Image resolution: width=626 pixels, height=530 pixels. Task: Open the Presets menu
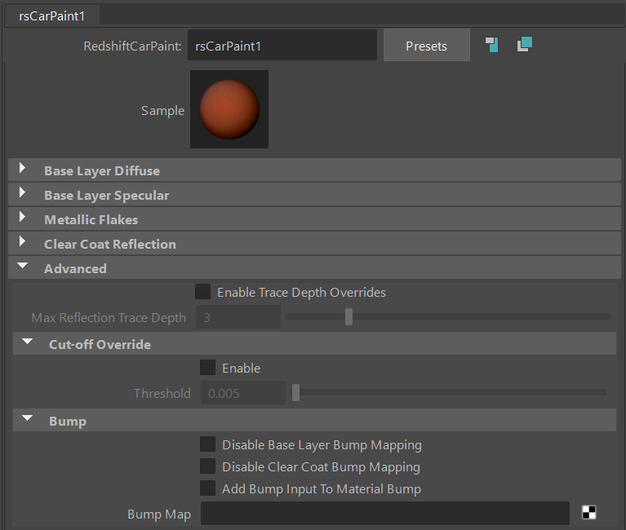point(426,46)
